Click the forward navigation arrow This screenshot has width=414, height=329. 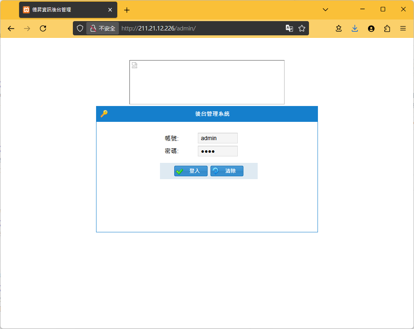coord(27,28)
